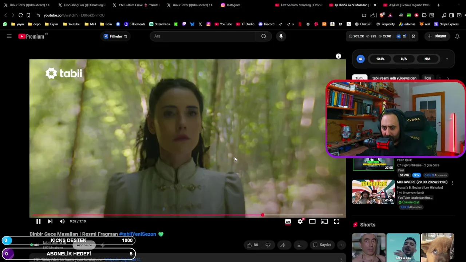This screenshot has height=262, width=466.
Task: Open the SOKAKLARA Shorts thumbnail
Action: (403, 248)
